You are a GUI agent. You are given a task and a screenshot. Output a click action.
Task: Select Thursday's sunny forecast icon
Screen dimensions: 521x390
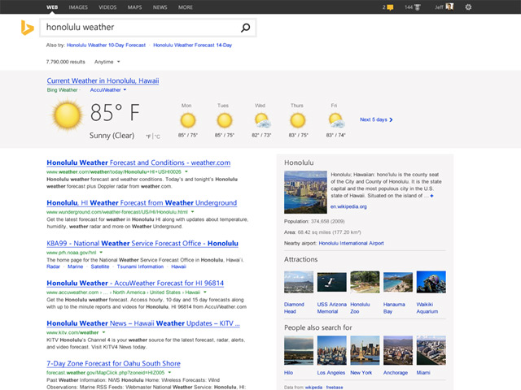[x=298, y=120]
